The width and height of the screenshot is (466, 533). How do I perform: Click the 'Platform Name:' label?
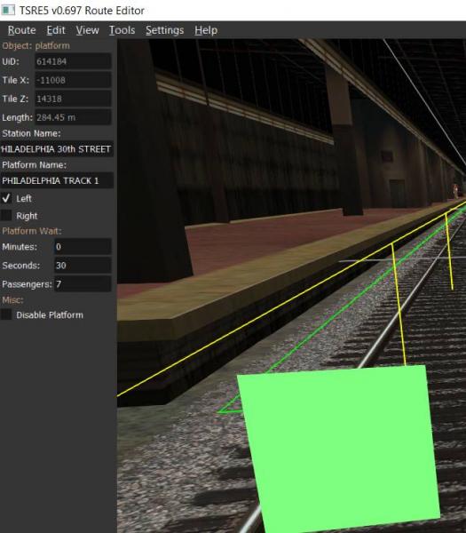[x=34, y=165]
